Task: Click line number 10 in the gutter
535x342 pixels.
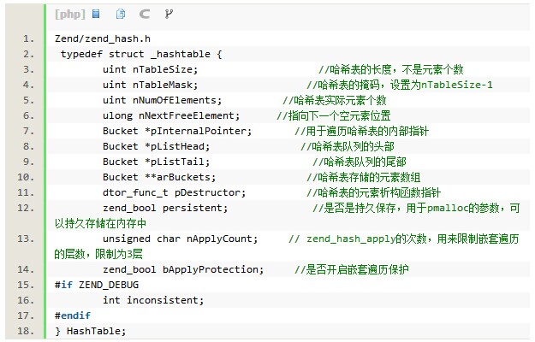Action: [x=29, y=177]
